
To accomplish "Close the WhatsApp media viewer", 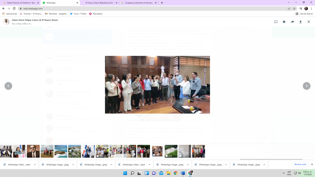I will (x=309, y=22).
